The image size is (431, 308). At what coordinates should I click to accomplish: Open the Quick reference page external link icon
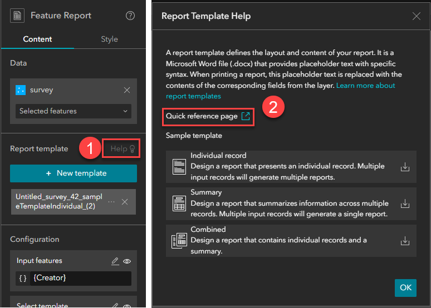point(246,116)
